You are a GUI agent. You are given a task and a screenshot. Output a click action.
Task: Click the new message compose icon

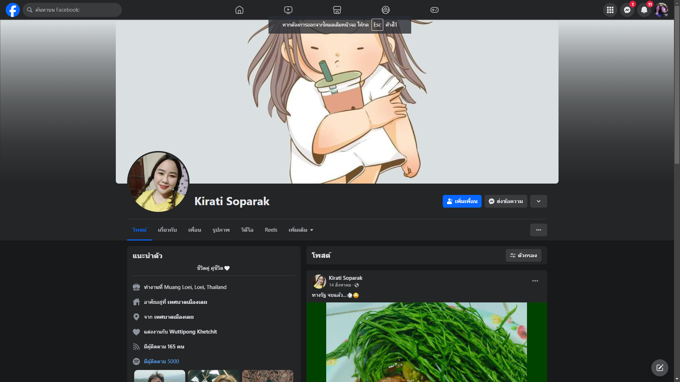click(x=659, y=368)
